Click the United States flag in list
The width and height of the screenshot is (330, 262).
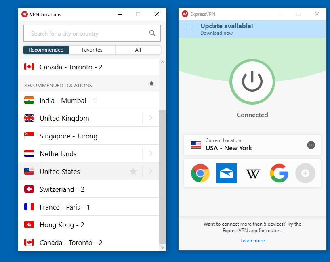(29, 171)
